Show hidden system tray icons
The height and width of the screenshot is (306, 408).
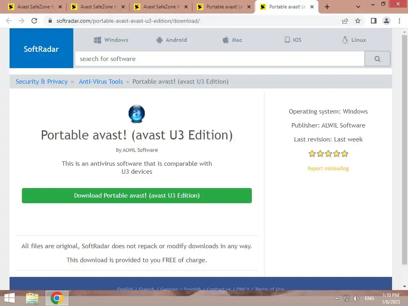[x=337, y=298]
